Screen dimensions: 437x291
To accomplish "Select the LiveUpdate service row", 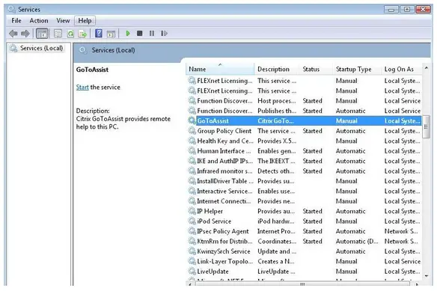I will click(304, 272).
